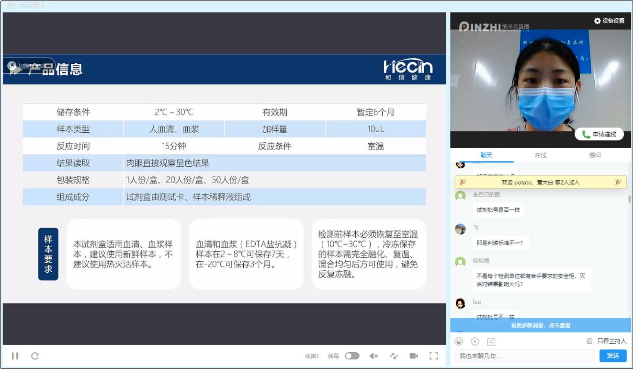This screenshot has width=634, height=370.
Task: Click the chat panel scrollbar
Action: point(629,199)
